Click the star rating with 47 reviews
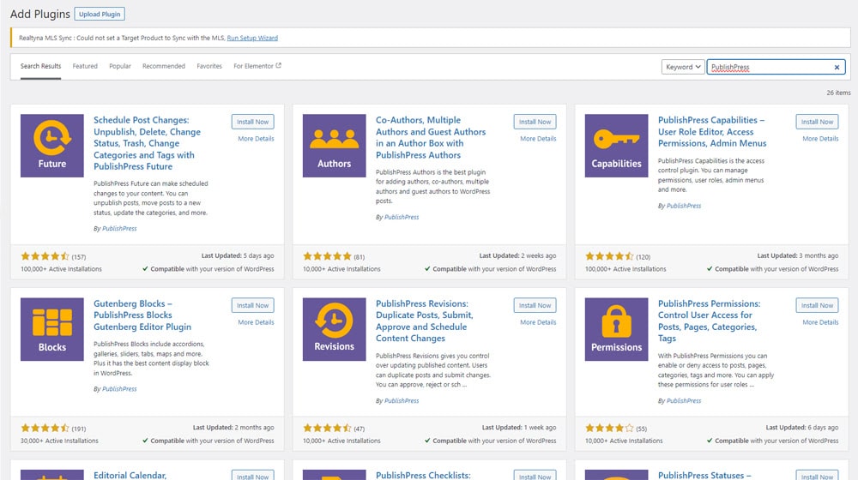This screenshot has width=858, height=480. click(327, 428)
